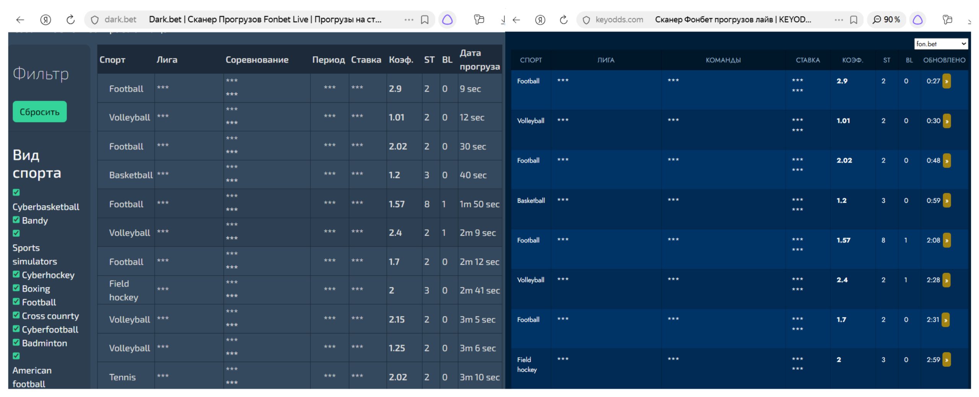The image size is (979, 397).
Task: Reload the Dark.bet page
Action: tap(70, 20)
